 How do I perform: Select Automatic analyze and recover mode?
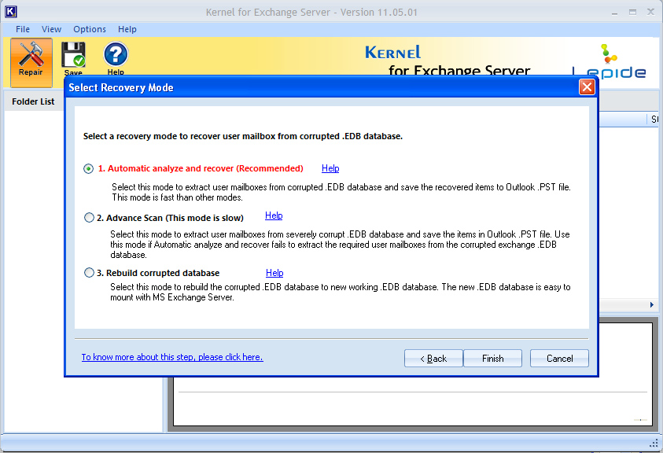88,168
